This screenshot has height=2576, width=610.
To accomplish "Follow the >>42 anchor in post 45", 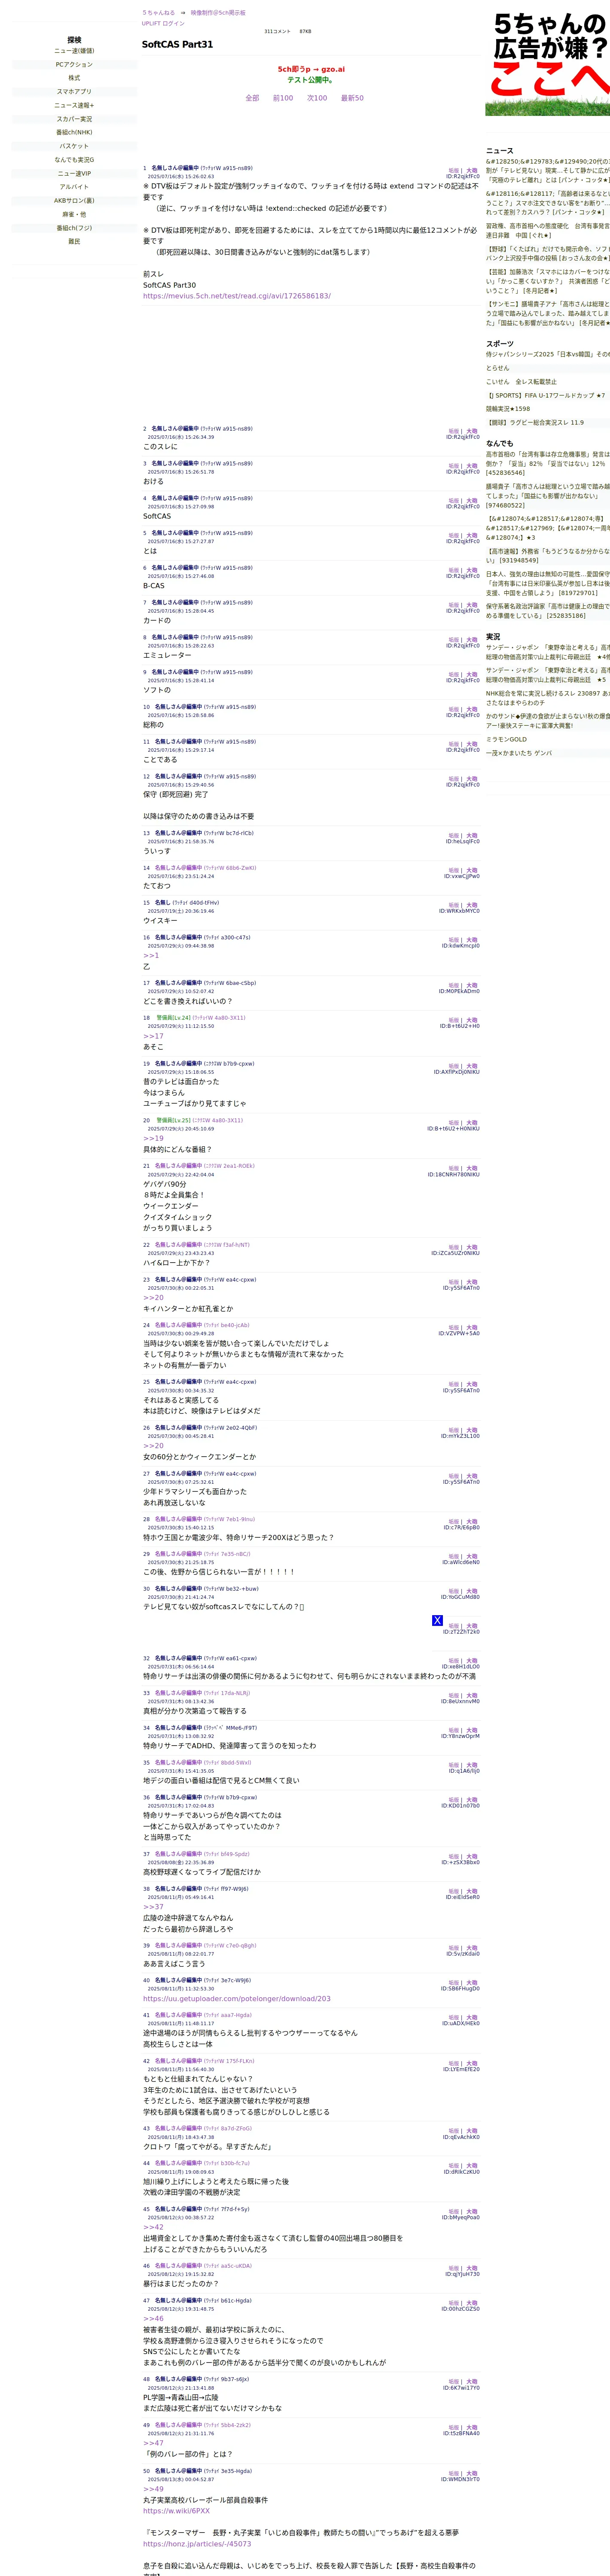I will [153, 2227].
